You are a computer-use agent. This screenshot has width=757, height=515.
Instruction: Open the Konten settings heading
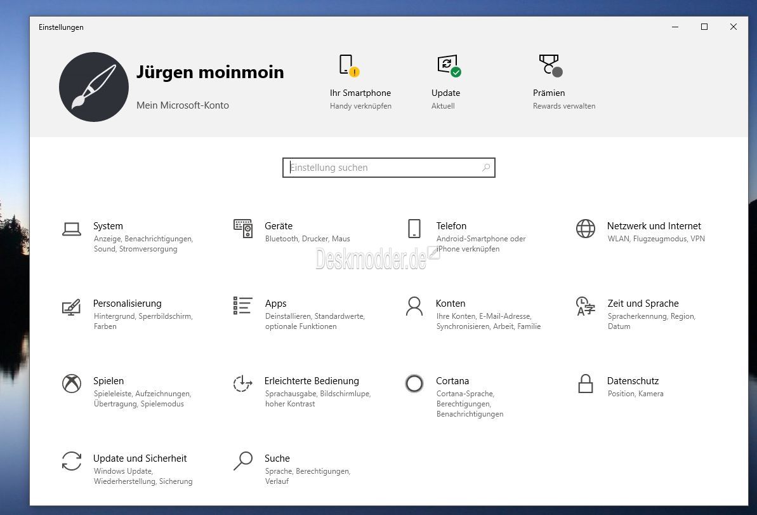451,304
